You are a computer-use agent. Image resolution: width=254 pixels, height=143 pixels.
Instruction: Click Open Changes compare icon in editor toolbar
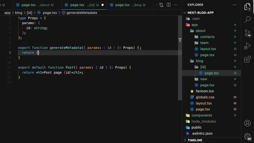click(x=161, y=5)
